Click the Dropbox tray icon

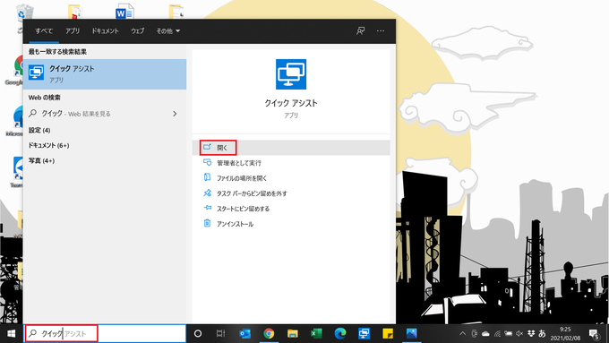point(531,333)
